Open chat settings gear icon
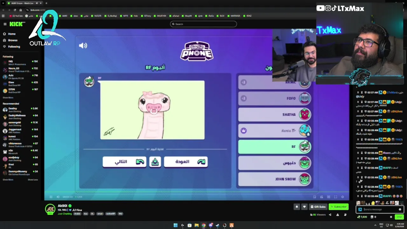 pos(391,217)
